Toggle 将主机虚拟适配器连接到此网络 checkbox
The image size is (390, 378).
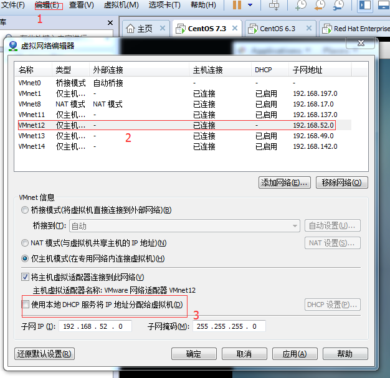(25, 276)
